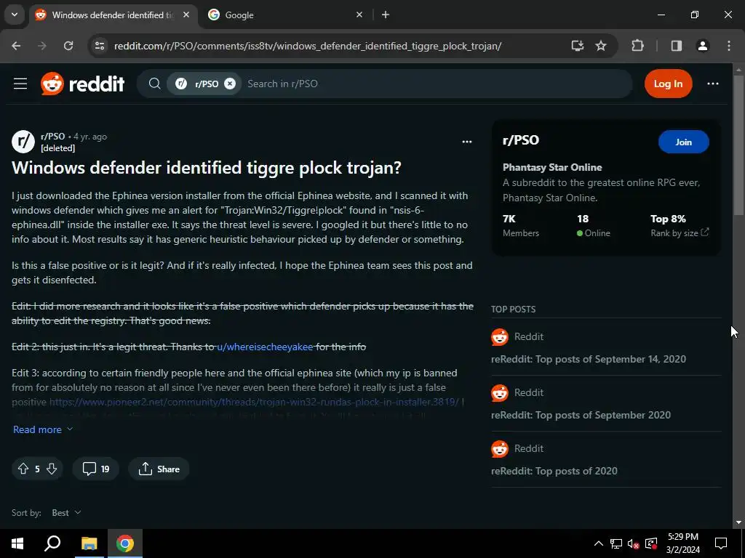Go to Reddit home via logo
The image size is (745, 558).
point(83,84)
